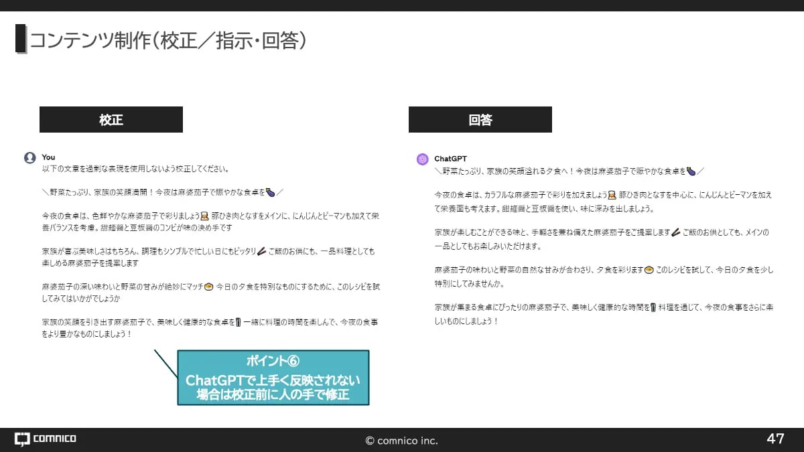Click the text 特別にしてみませんか。
Viewport: 804px width, 452px height.
coord(469,283)
